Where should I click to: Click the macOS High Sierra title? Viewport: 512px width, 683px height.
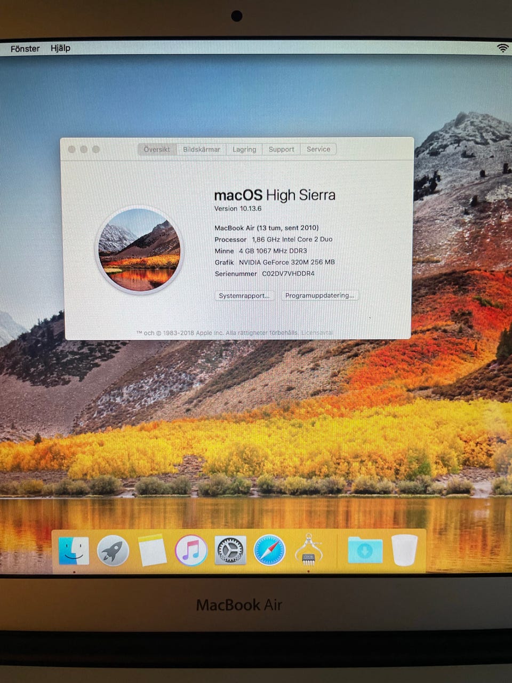275,195
